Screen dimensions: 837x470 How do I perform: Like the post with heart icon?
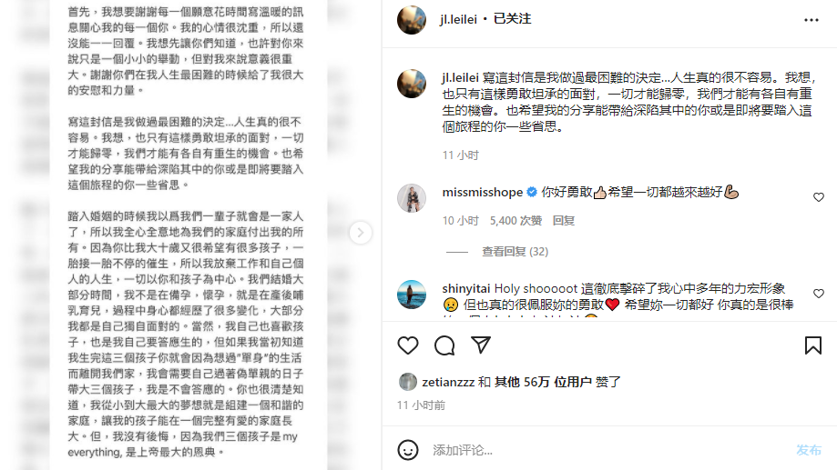tap(408, 345)
